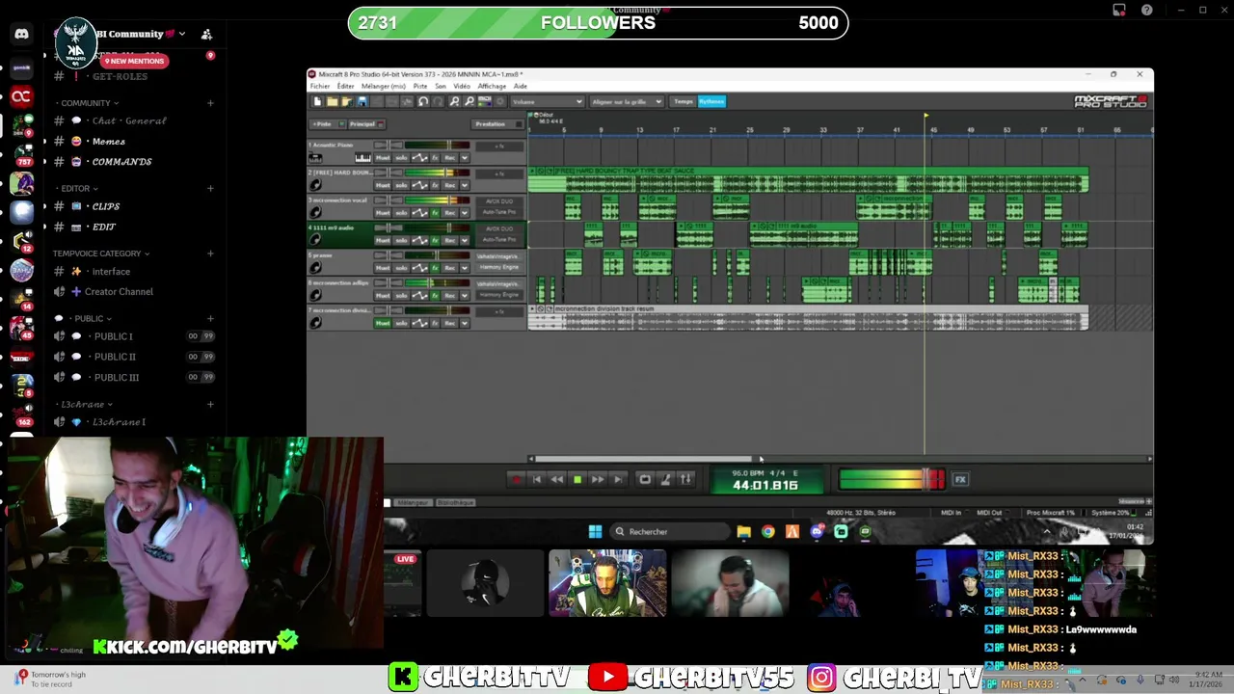Viewport: 1234px width, 694px height.
Task: Unmute the mcronnection division track 7
Action: (383, 323)
